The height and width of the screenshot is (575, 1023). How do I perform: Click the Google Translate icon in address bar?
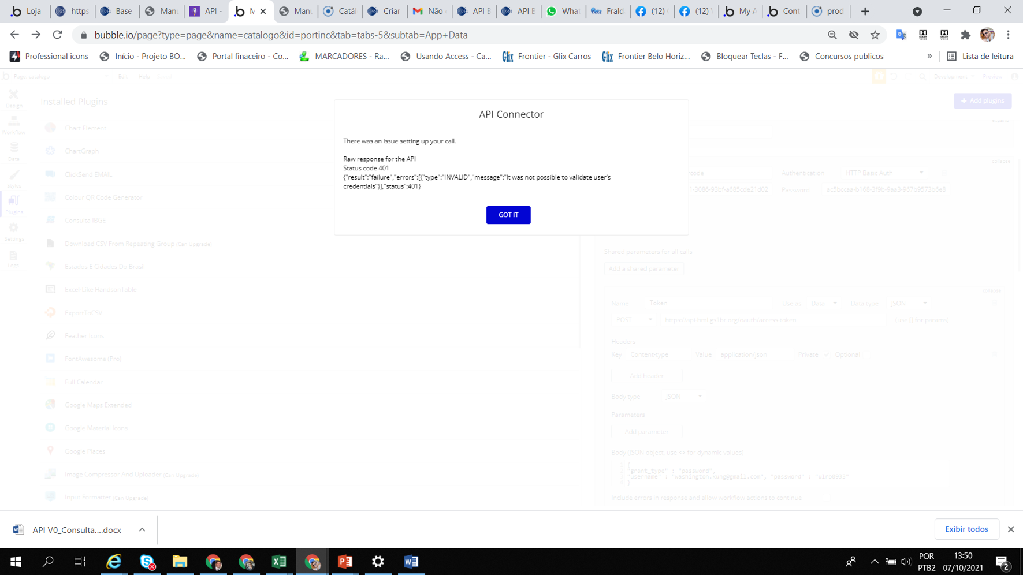point(901,35)
